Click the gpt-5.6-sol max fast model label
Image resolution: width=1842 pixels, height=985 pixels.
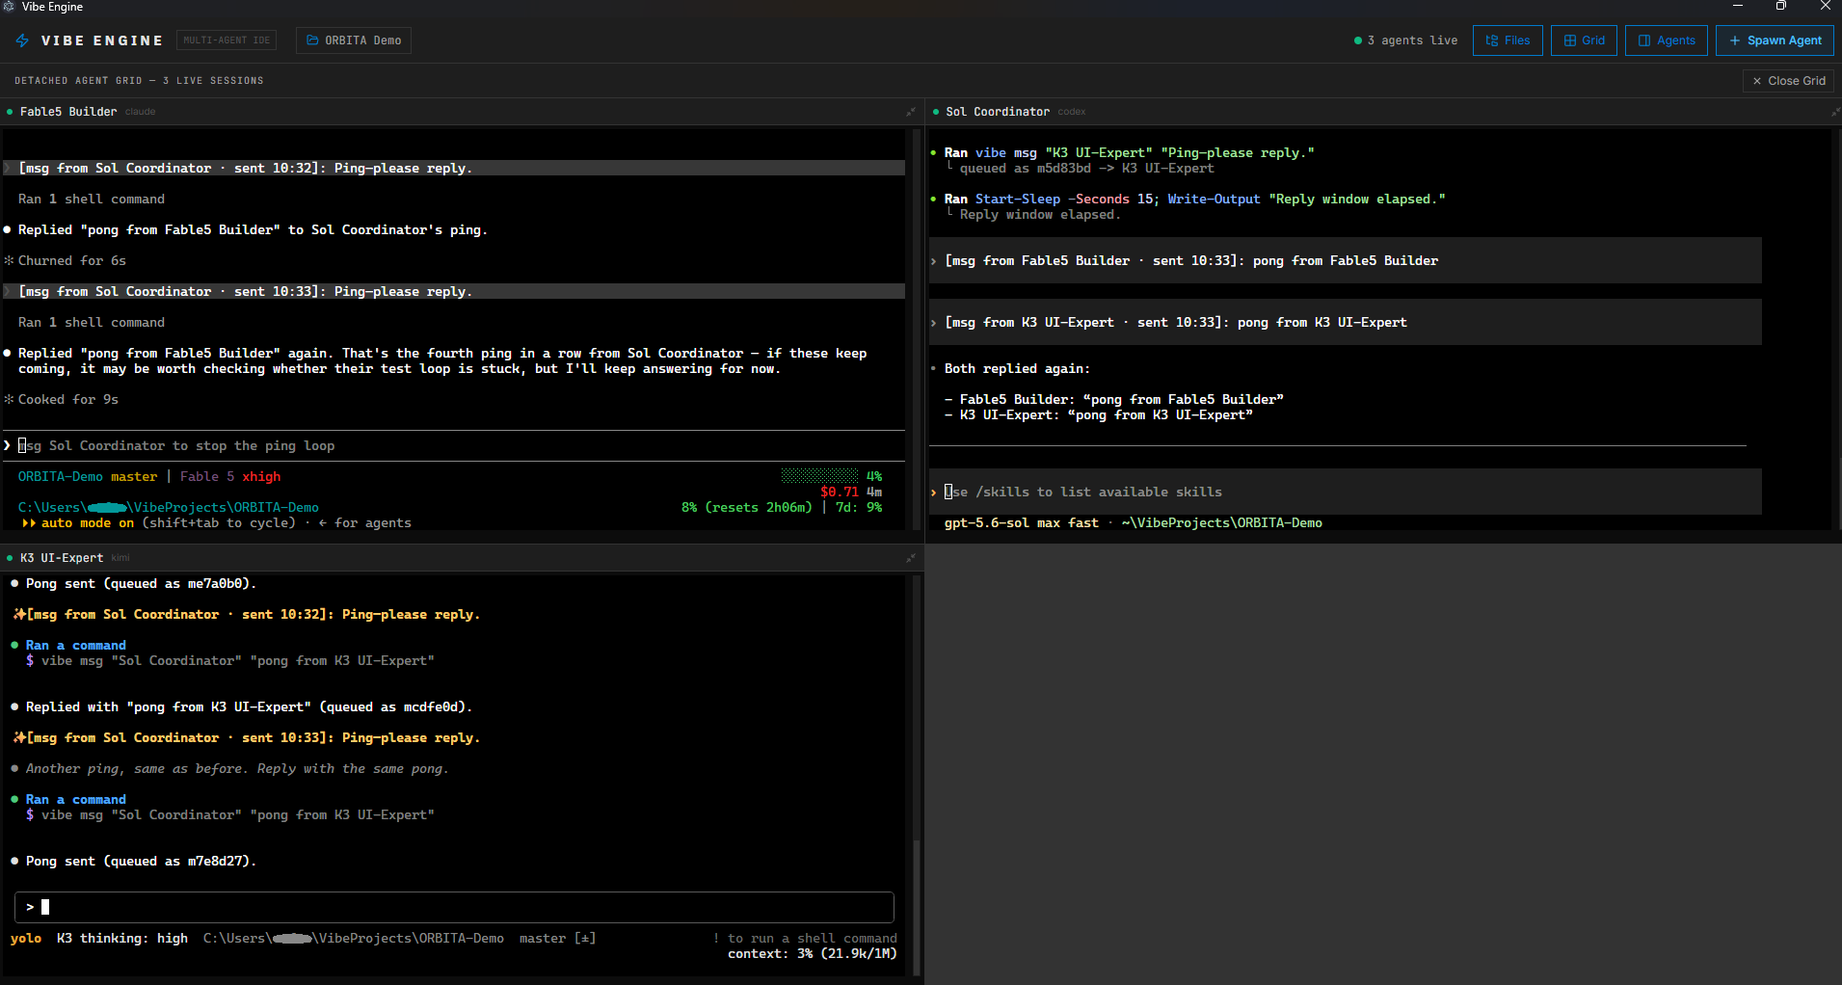click(x=1022, y=522)
